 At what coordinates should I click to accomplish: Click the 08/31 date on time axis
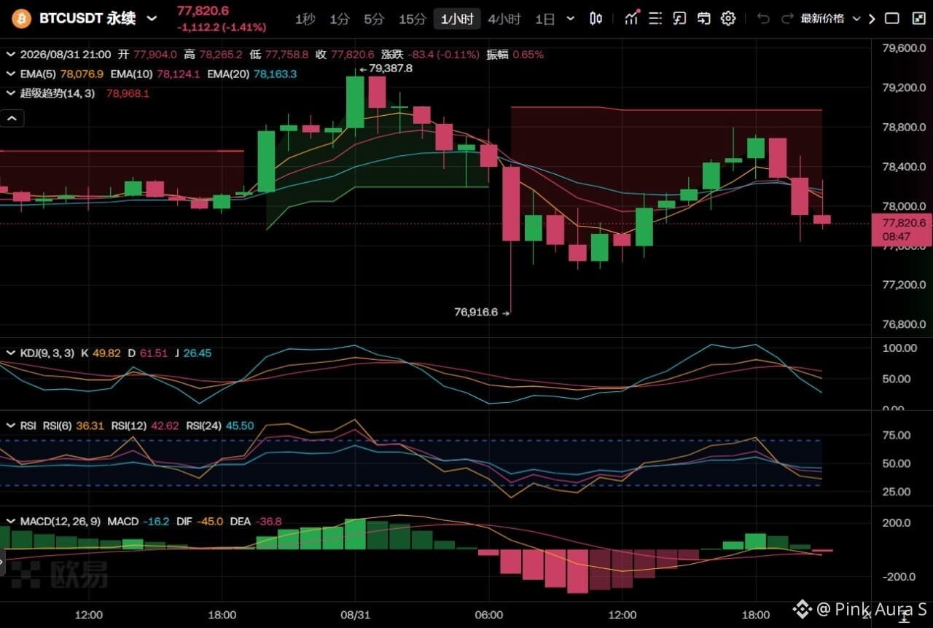point(354,615)
